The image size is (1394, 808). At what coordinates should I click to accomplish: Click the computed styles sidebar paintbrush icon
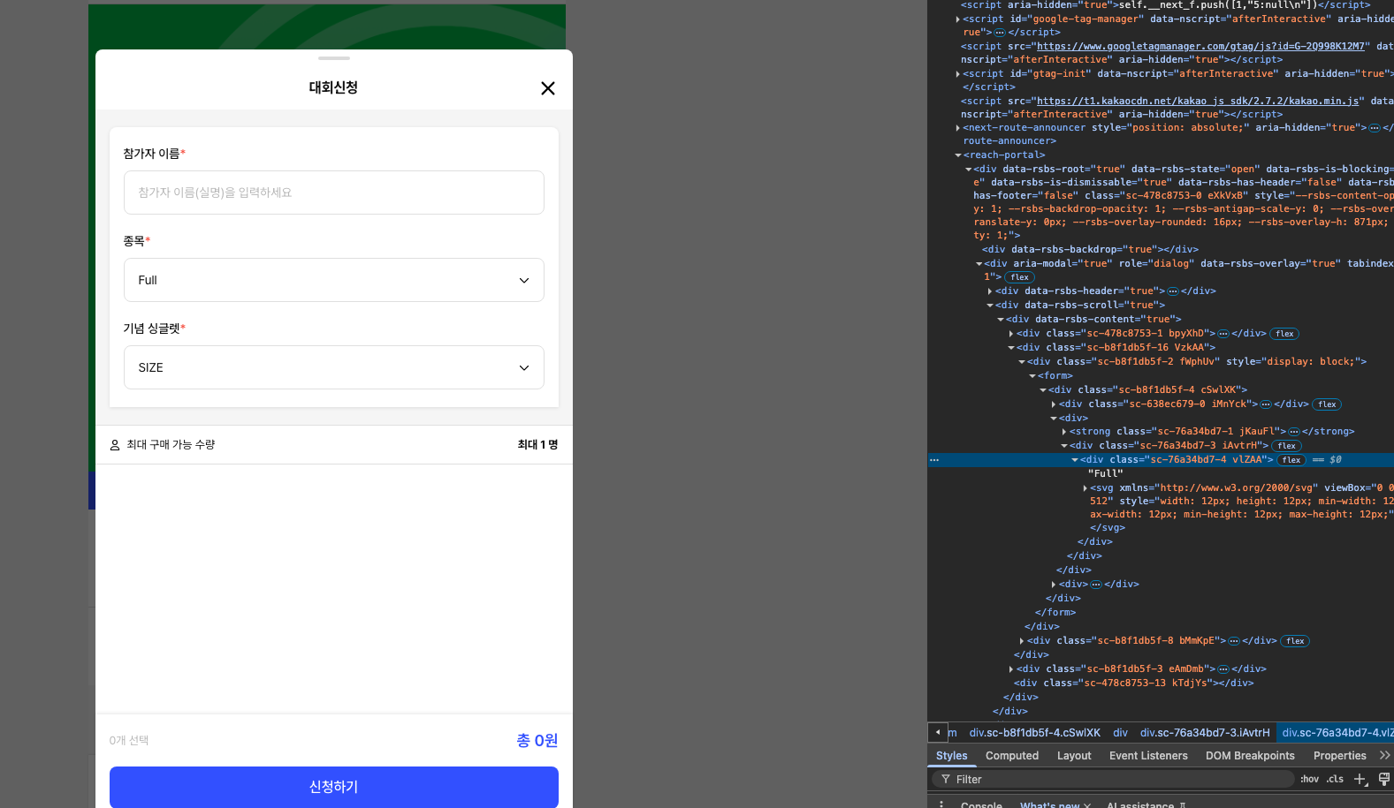point(1384,779)
